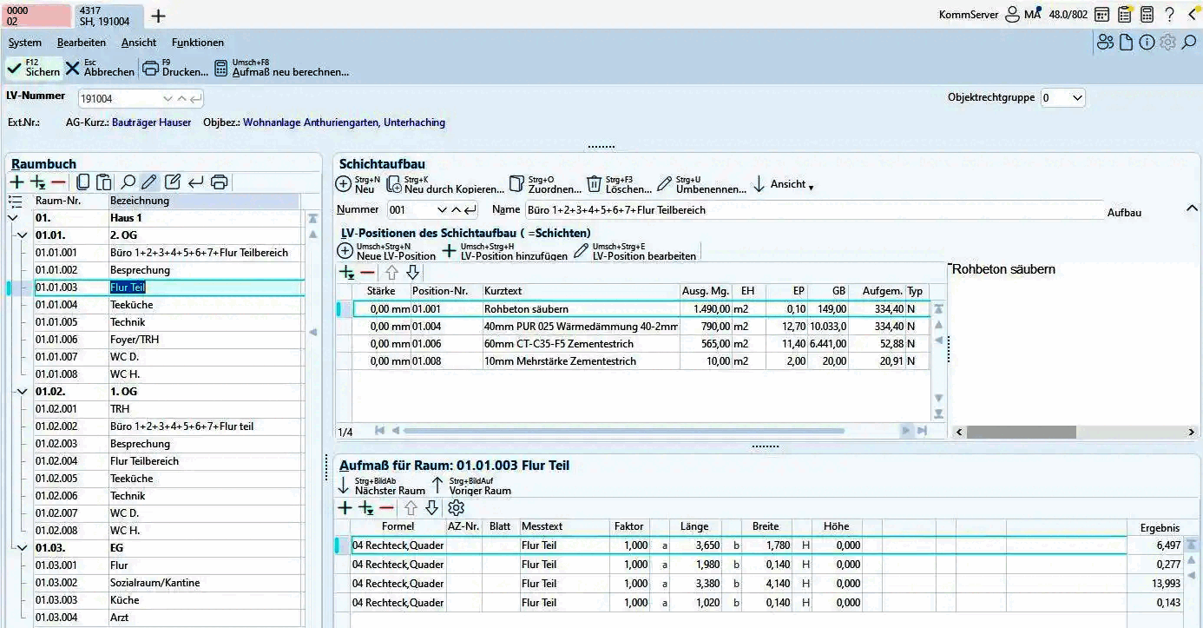Collapse the 01.02. 1. OG tree node
1203x628 pixels.
click(23, 392)
